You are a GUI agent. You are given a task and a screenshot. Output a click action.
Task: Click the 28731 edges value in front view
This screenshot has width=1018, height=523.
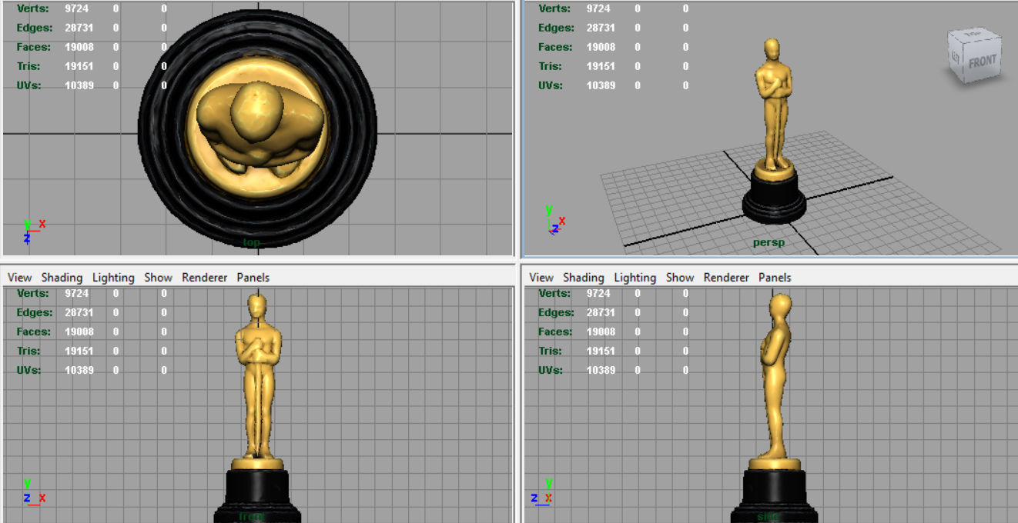(79, 312)
